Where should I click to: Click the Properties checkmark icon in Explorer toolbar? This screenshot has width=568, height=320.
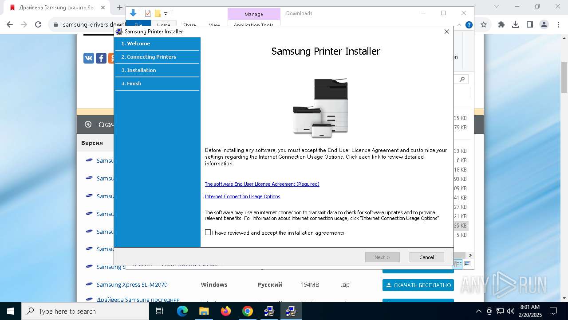click(x=148, y=13)
